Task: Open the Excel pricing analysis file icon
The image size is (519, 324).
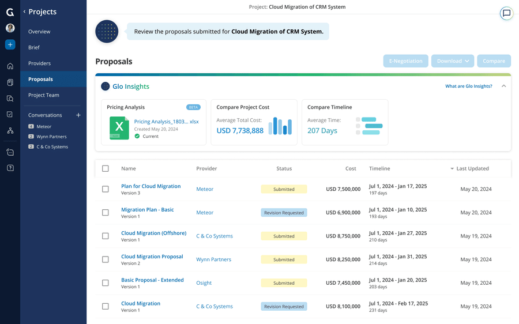Action: click(119, 128)
